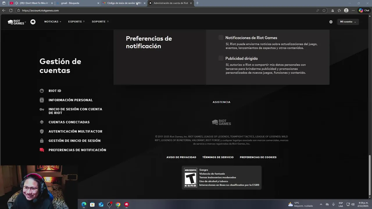Viewport: 372px width, 209px height.
Task: Close the gmail - Búsqueda tab
Action: point(98,3)
